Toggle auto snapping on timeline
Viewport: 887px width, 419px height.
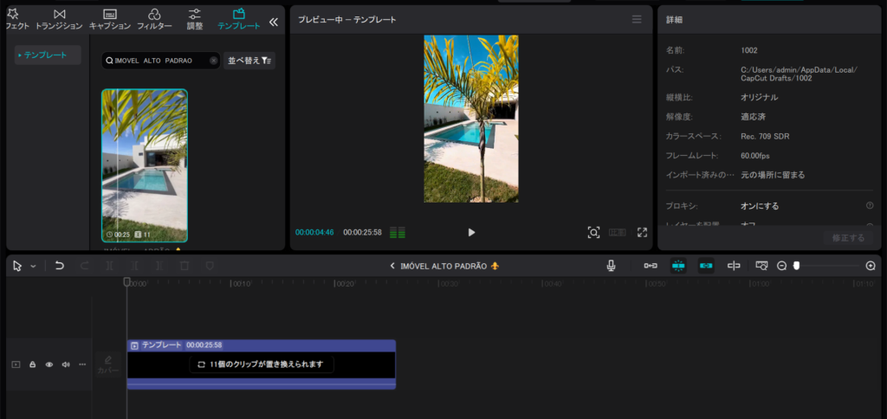point(678,266)
